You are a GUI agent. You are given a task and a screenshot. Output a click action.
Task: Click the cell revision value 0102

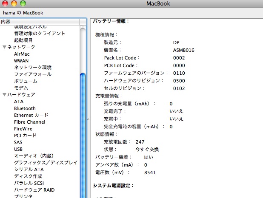pos(179,88)
